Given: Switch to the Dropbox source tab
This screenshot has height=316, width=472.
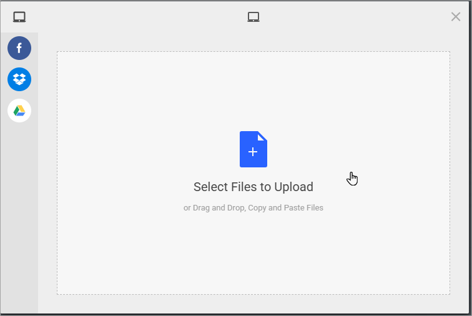Looking at the screenshot, I should click(x=19, y=79).
